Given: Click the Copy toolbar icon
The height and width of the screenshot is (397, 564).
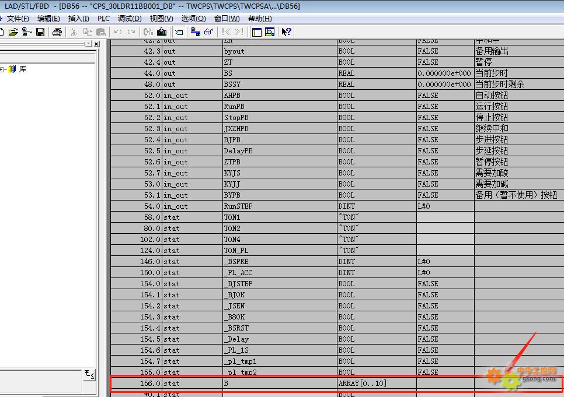Looking at the screenshot, I should (x=88, y=32).
